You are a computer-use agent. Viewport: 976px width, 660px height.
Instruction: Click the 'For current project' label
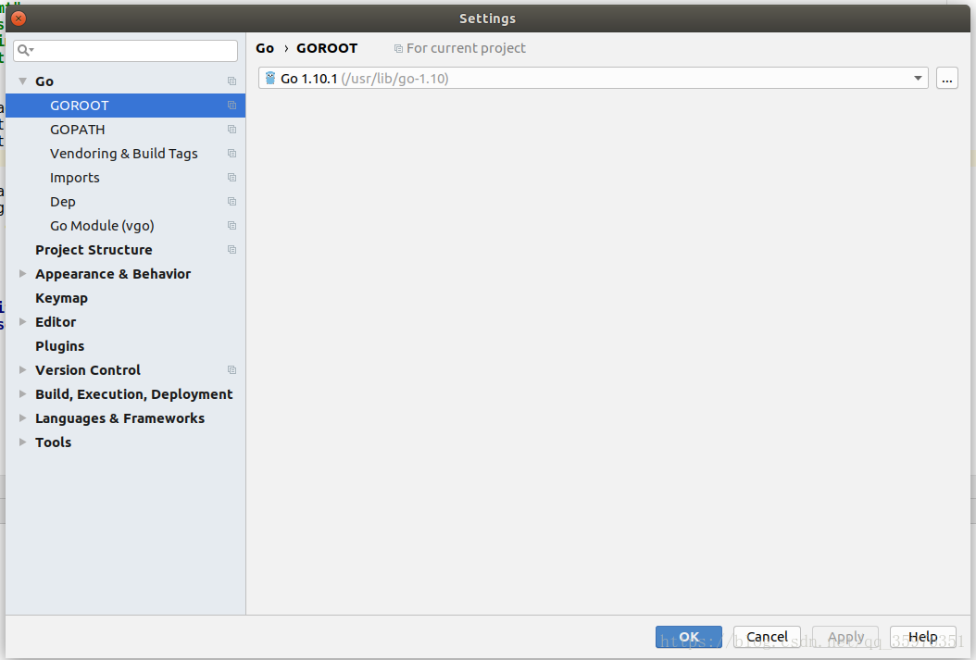coord(466,48)
